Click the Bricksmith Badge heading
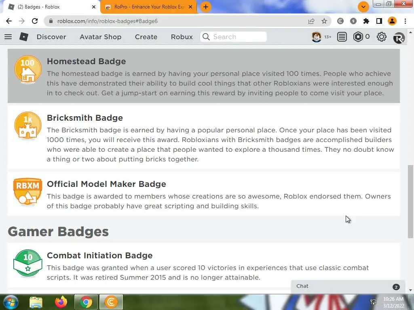 [x=85, y=118]
